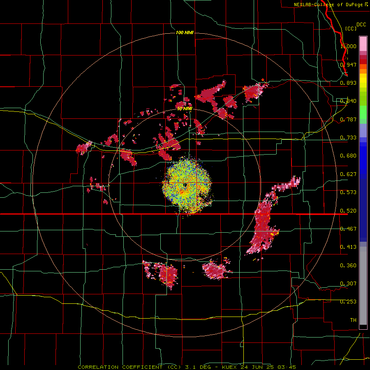The height and width of the screenshot is (370, 370).
Task: Select the 1.000 value on the color scale
Action: (348, 46)
